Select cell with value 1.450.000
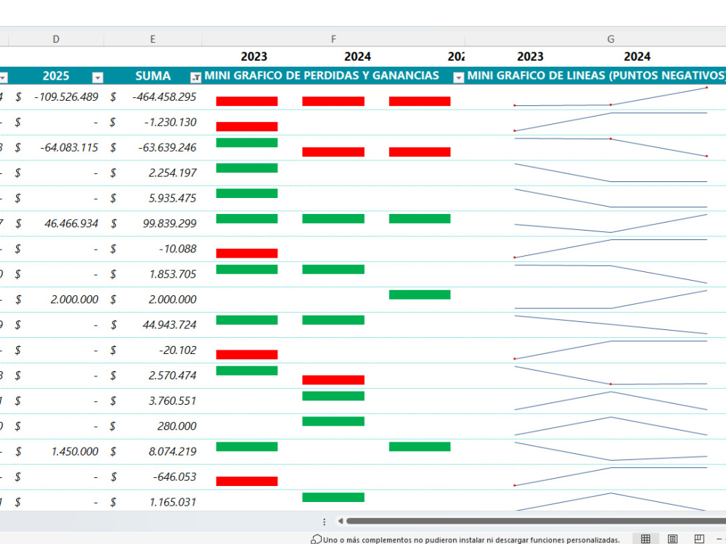The width and height of the screenshot is (726, 544). point(56,452)
